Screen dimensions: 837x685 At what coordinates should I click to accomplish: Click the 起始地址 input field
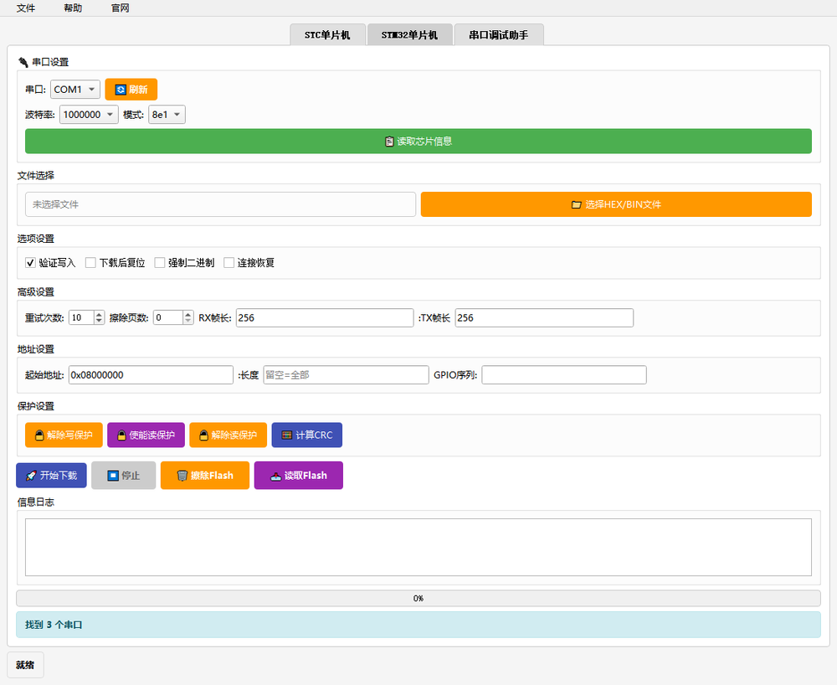pyautogui.click(x=151, y=375)
